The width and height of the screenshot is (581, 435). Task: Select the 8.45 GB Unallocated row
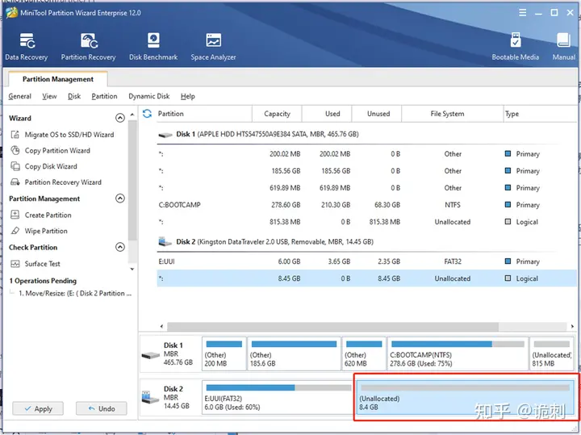click(366, 278)
